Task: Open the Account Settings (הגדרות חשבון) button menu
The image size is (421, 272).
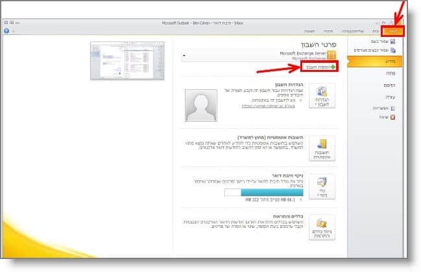Action: point(322,96)
